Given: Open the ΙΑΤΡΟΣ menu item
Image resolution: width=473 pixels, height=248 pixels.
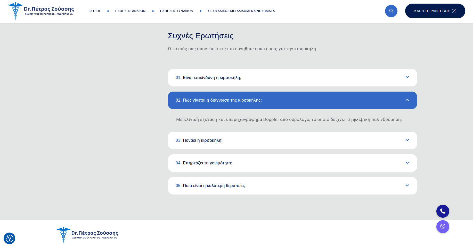Looking at the screenshot, I should click(95, 11).
